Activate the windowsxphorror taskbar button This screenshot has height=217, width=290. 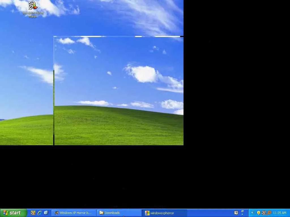click(165, 213)
